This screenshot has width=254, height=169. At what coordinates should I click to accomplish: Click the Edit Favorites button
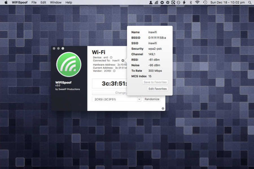pos(157,89)
